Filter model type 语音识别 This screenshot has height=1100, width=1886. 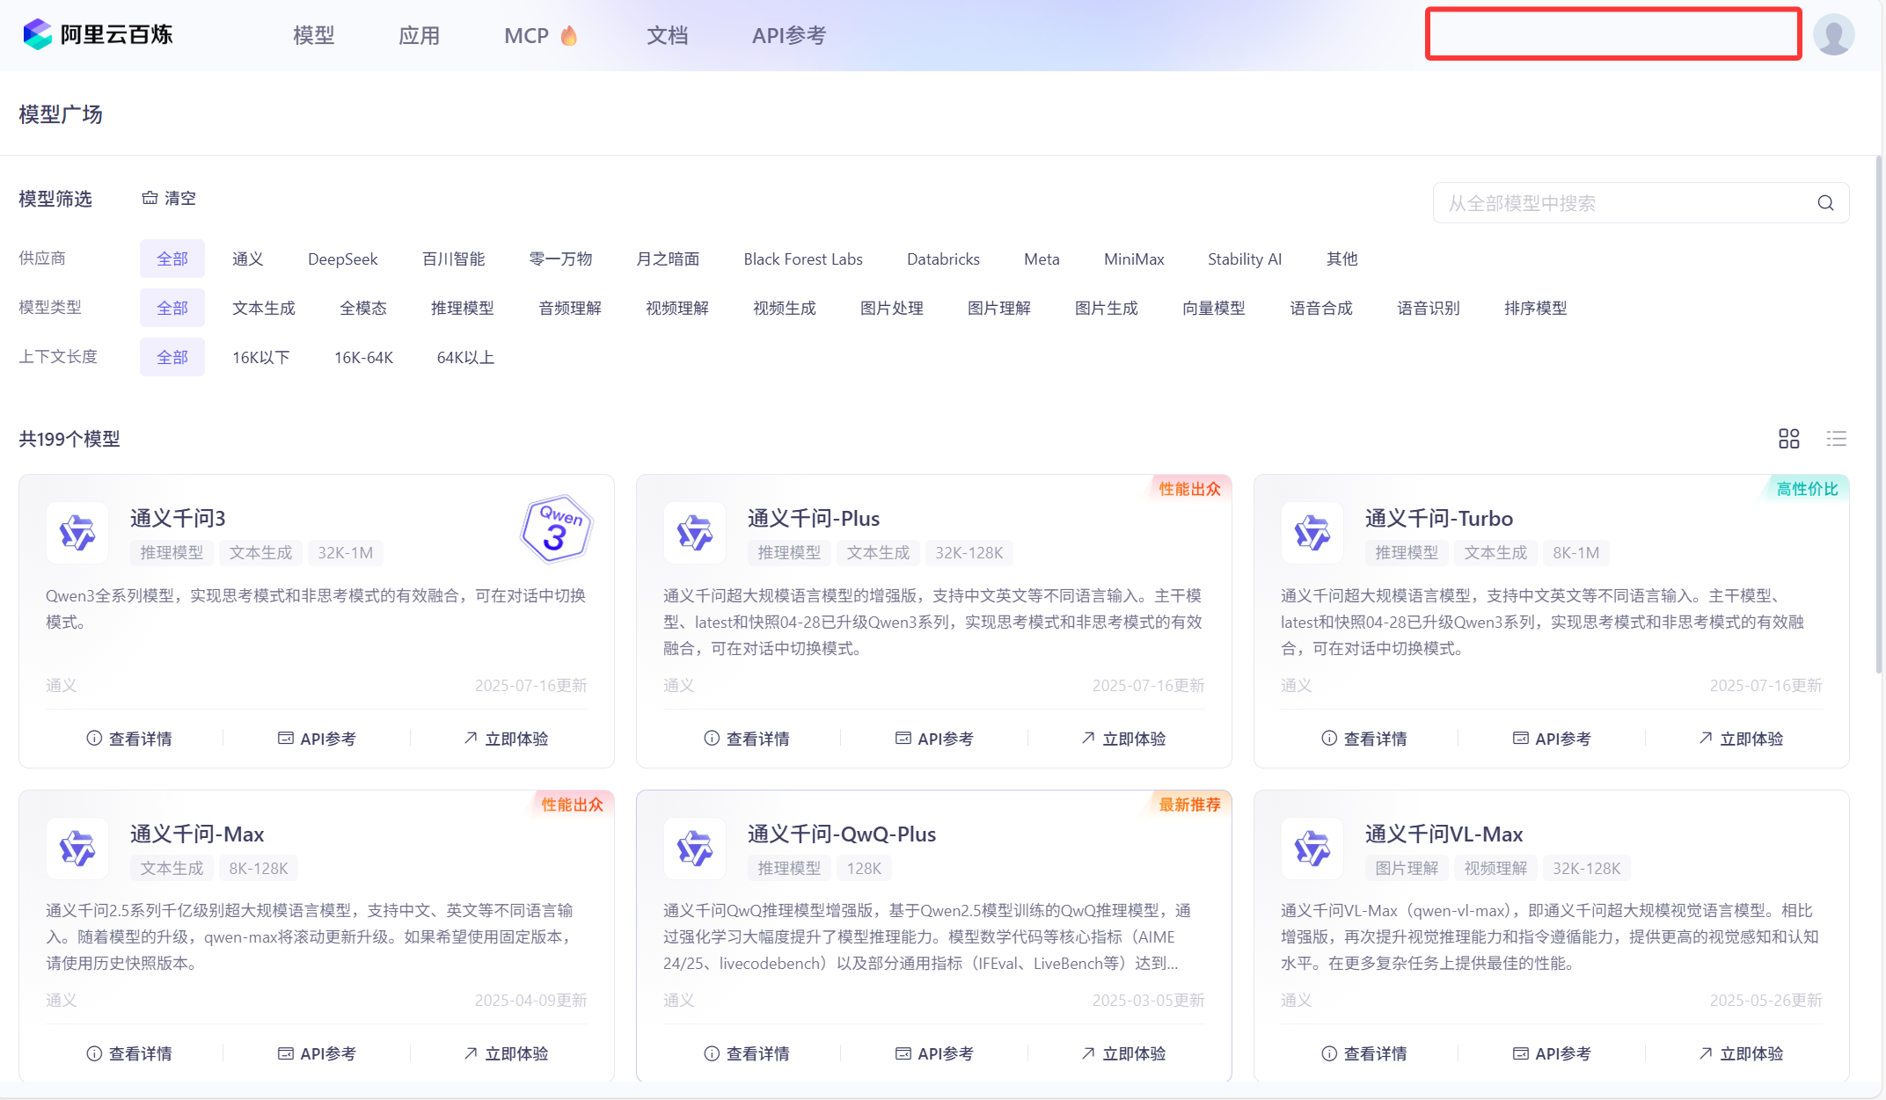[x=1429, y=308]
